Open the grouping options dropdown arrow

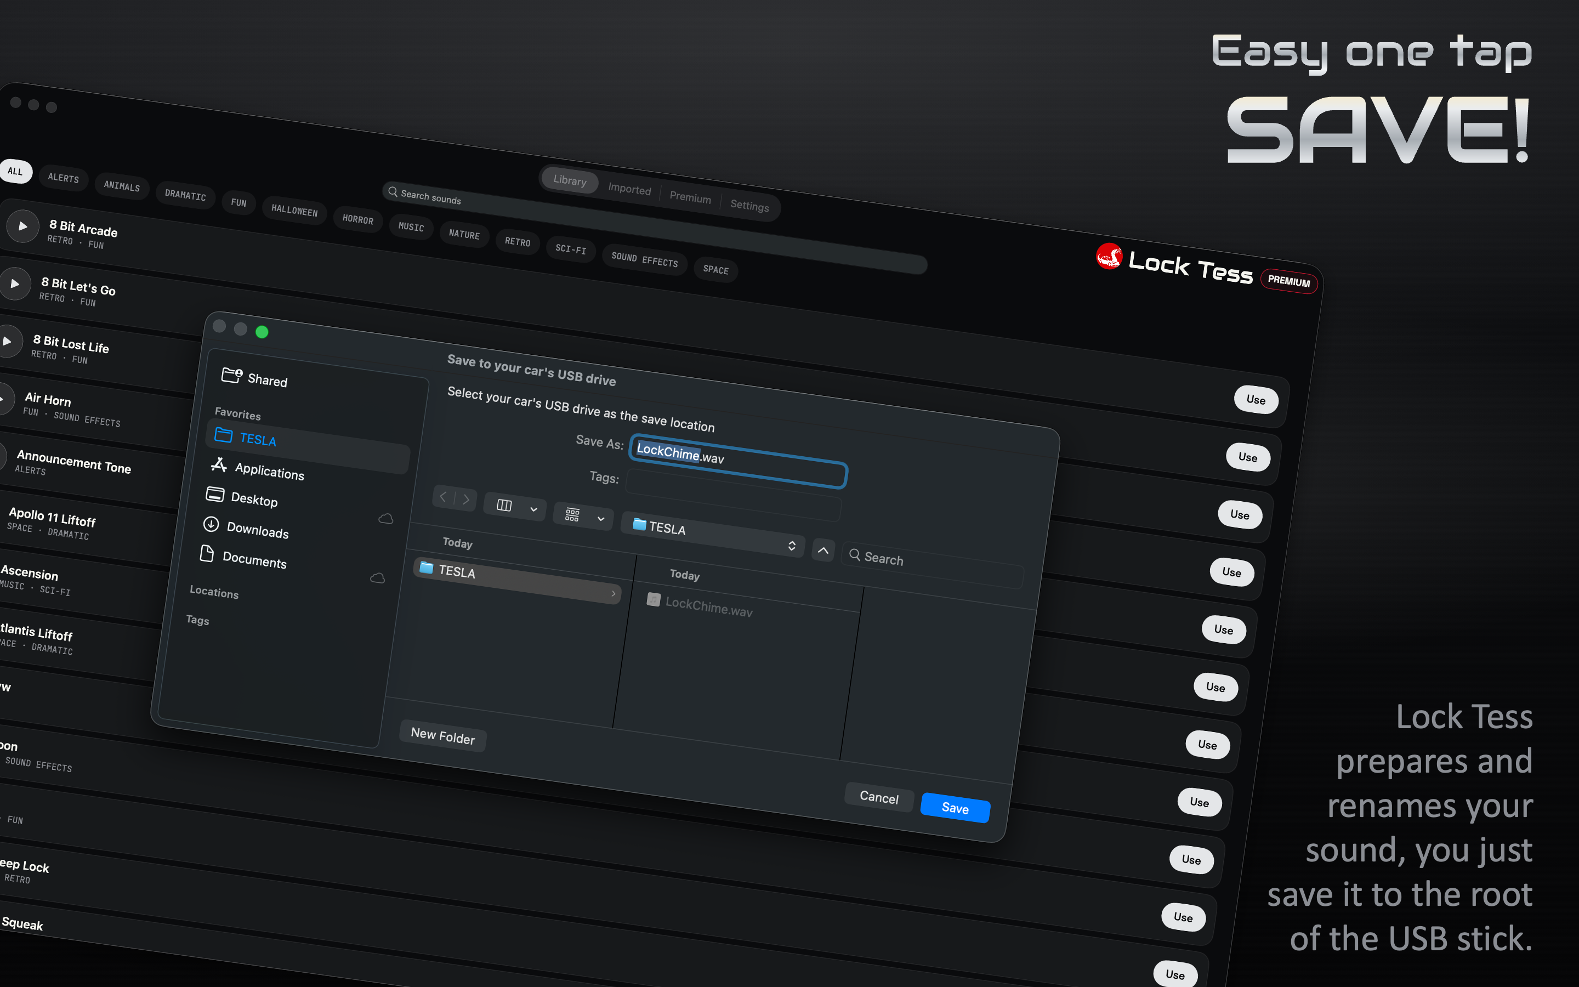[x=601, y=519]
